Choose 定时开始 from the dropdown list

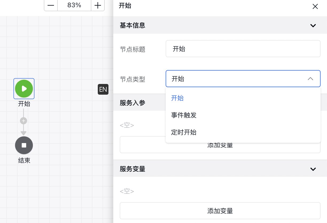click(x=184, y=132)
